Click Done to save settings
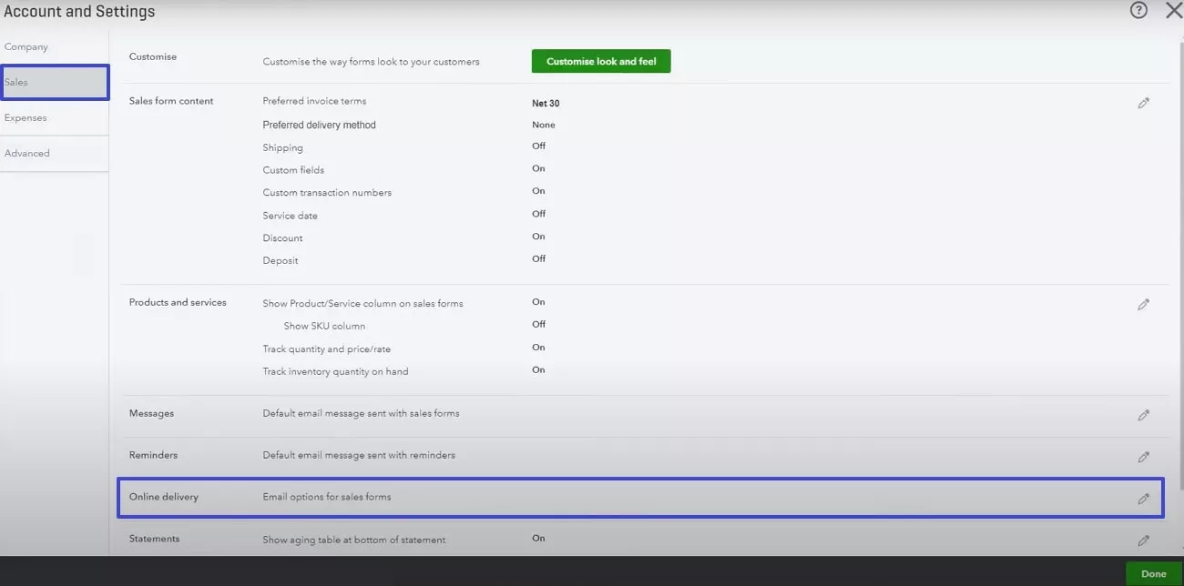1184x586 pixels. (1153, 573)
